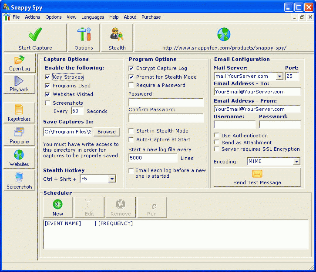Open the Languages menu
316x272 pixels.
click(x=93, y=17)
